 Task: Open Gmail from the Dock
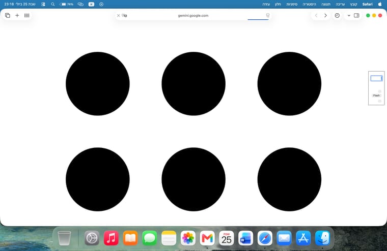207,238
